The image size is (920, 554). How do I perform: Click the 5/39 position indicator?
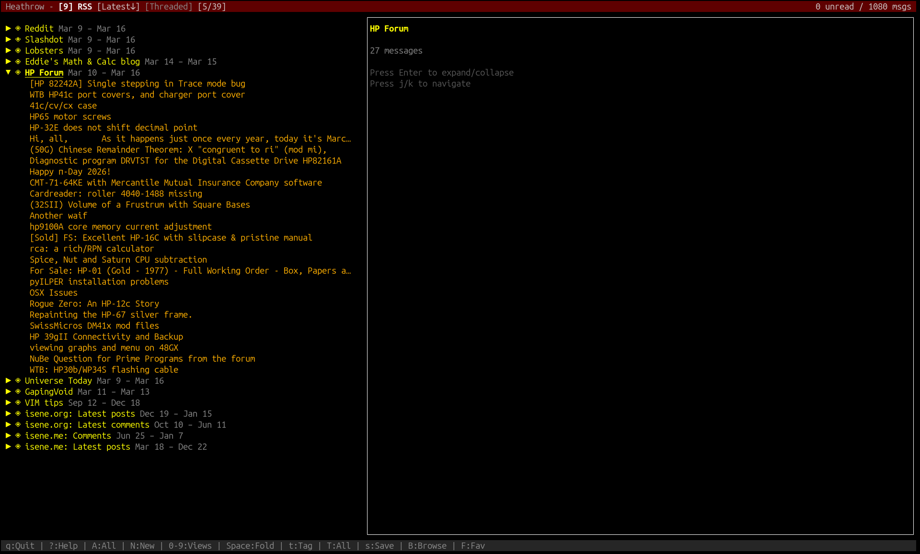click(x=212, y=6)
